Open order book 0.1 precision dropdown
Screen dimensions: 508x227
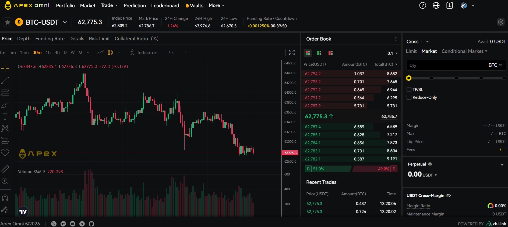[393, 53]
